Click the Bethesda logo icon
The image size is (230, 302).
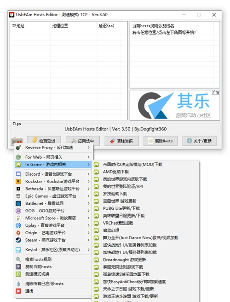18,189
